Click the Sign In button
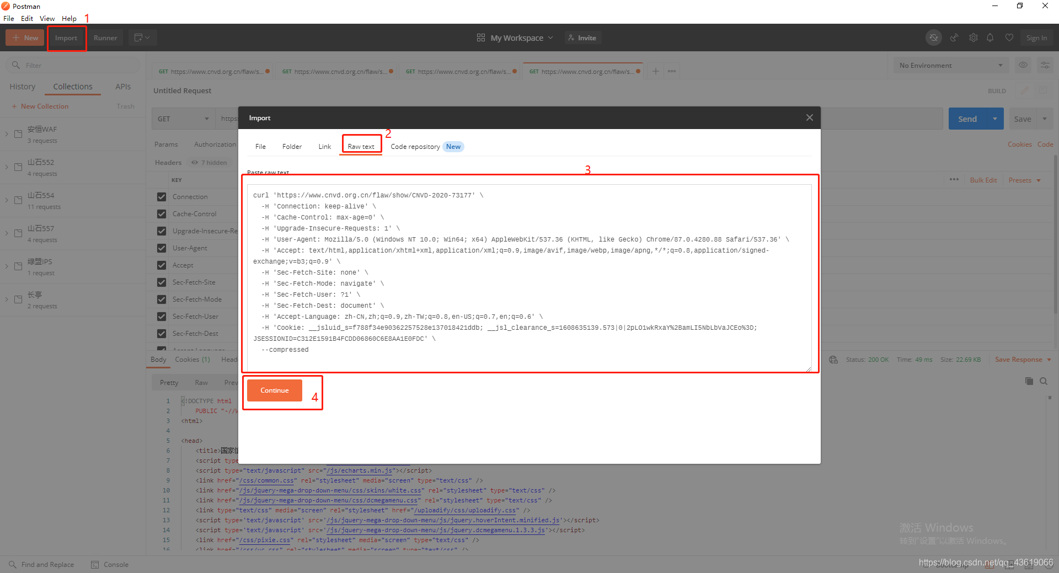 click(1036, 38)
